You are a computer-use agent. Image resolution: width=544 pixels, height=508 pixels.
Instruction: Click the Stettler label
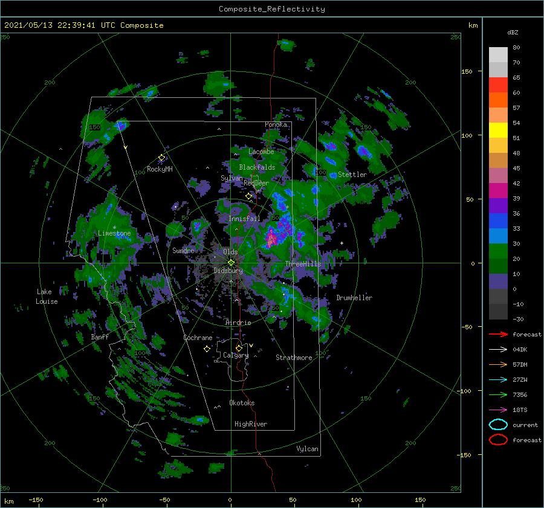coord(352,175)
